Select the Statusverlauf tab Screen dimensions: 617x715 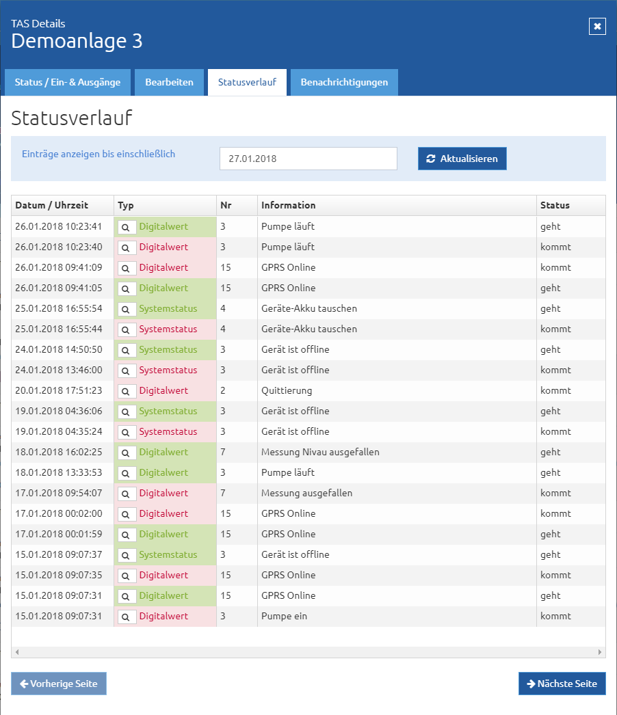coord(247,83)
